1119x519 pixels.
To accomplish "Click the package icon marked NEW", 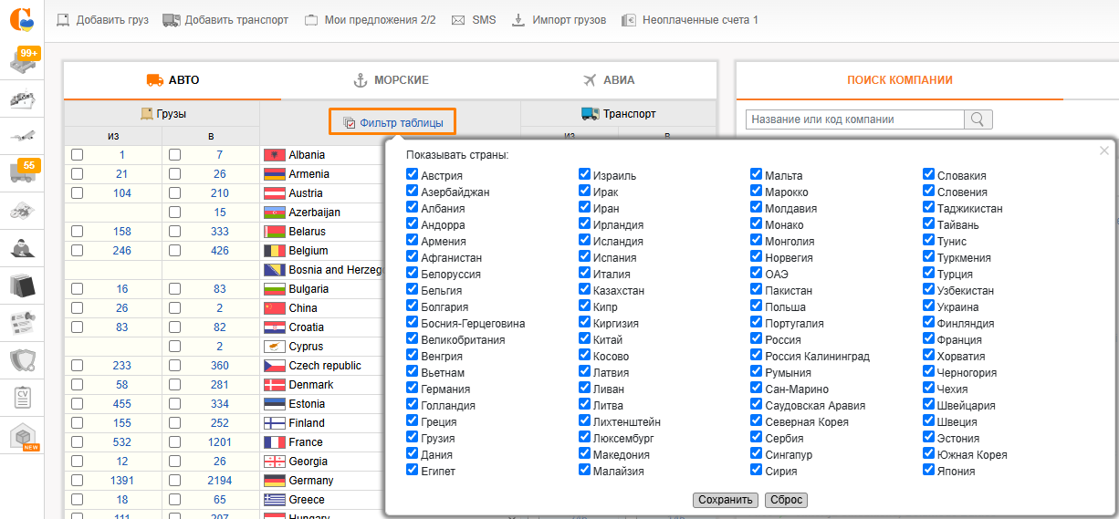I will pos(23,437).
